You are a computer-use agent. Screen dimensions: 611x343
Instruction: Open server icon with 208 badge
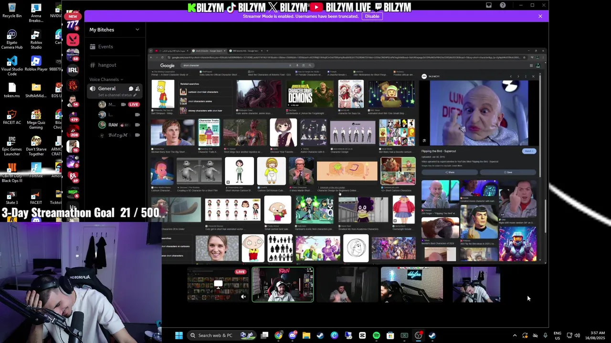click(x=73, y=131)
